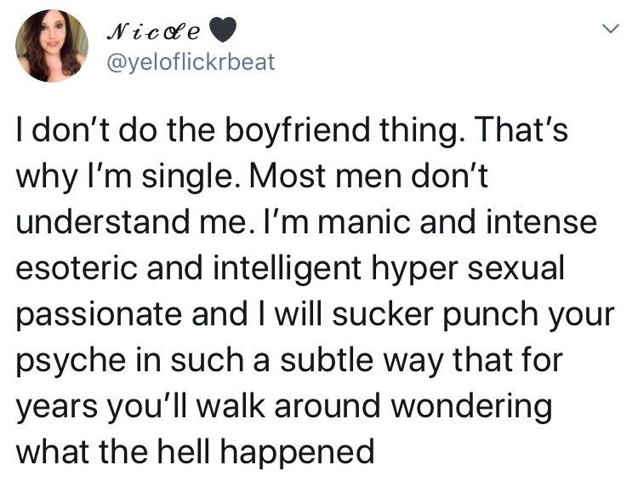
Task: Click the word "passionate" in the tweet
Action: pyautogui.click(x=99, y=315)
